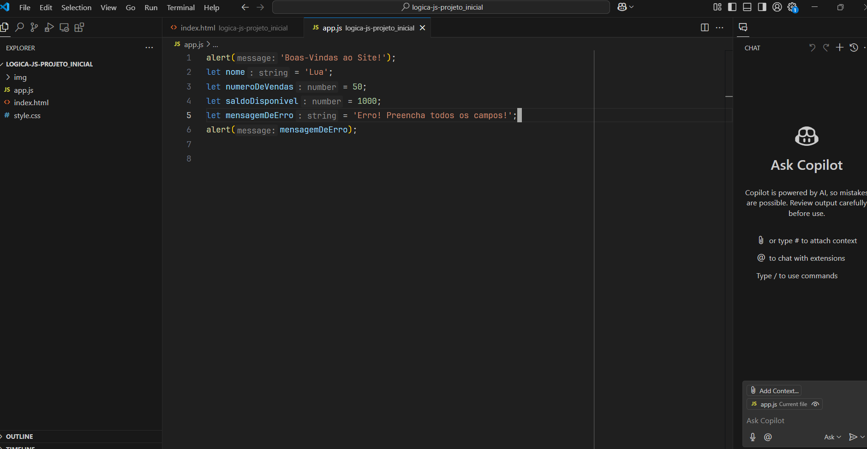Viewport: 867px width, 449px height.
Task: Undo last request in Chat panel
Action: click(x=812, y=48)
